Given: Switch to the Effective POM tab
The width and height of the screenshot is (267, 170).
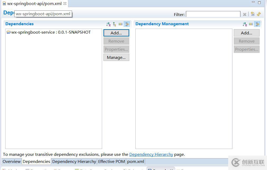Looking at the screenshot, I should coord(112,162).
